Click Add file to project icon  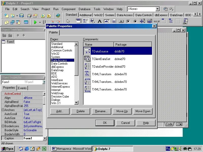pyautogui.click(x=43, y=16)
